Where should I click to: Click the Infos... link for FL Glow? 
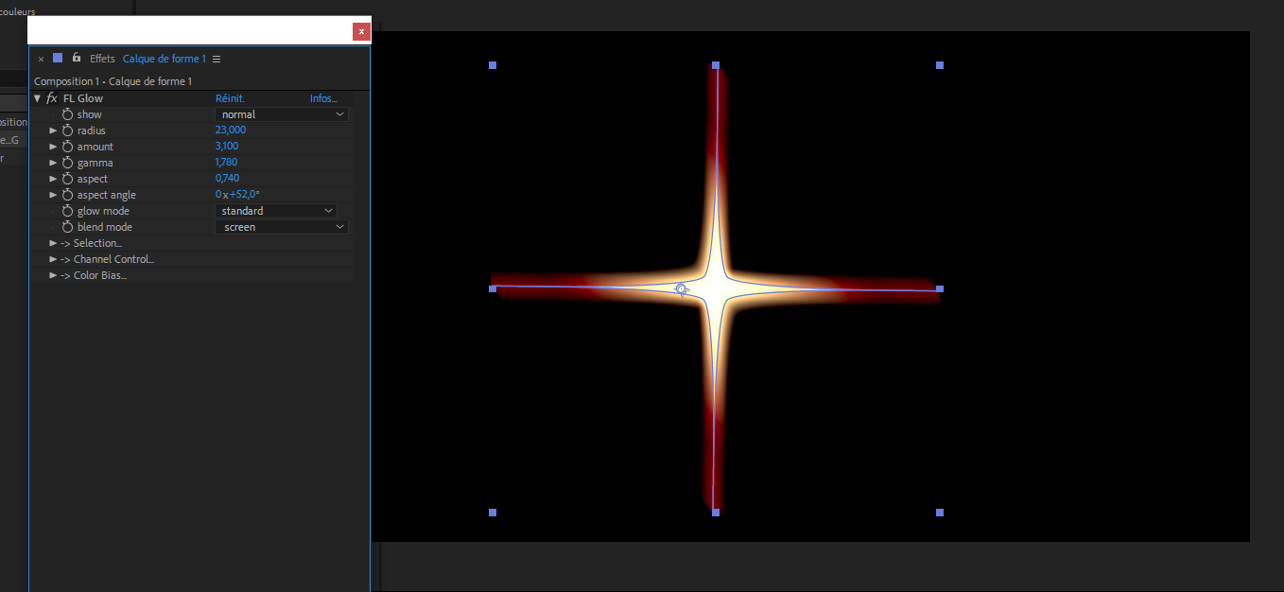(323, 98)
